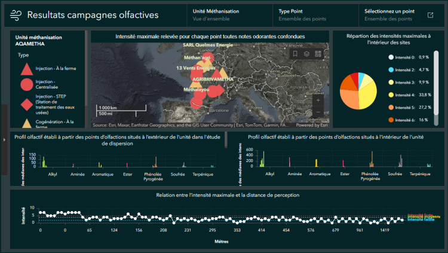Click the Intensité 4 yellow legend dot
Screen dimensions: 448x253
click(x=391, y=95)
